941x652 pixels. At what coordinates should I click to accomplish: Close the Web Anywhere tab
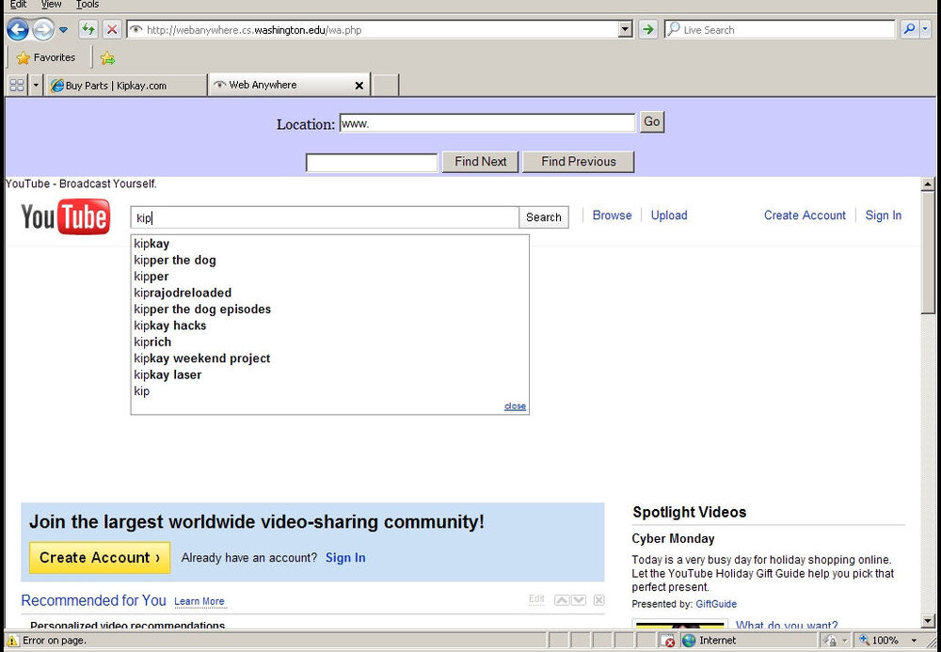click(359, 86)
